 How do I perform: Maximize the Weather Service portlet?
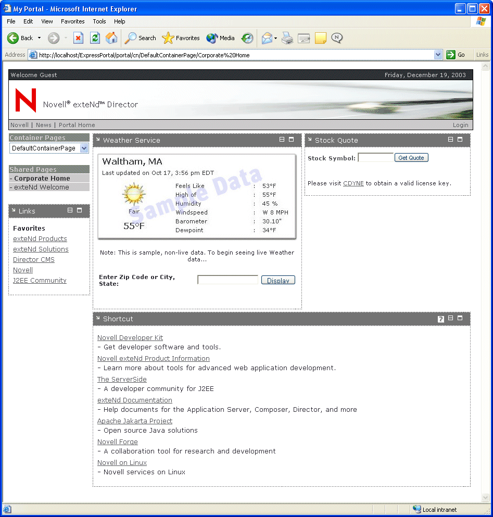[291, 140]
